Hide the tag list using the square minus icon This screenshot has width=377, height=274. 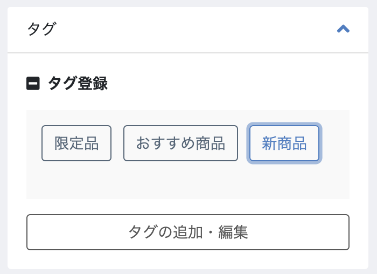[x=33, y=84]
